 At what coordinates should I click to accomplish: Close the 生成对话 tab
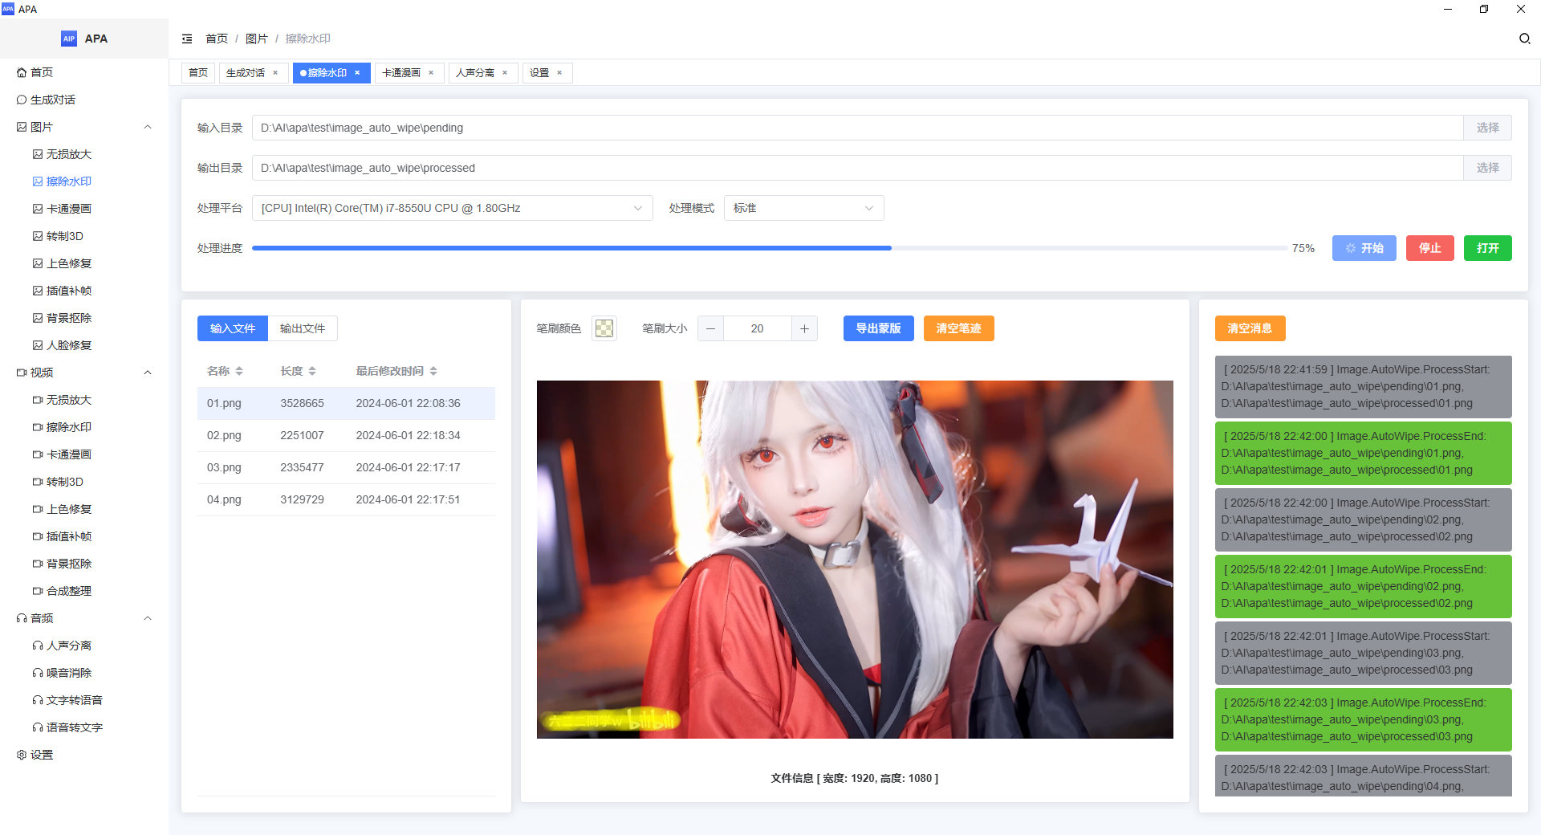(x=275, y=73)
